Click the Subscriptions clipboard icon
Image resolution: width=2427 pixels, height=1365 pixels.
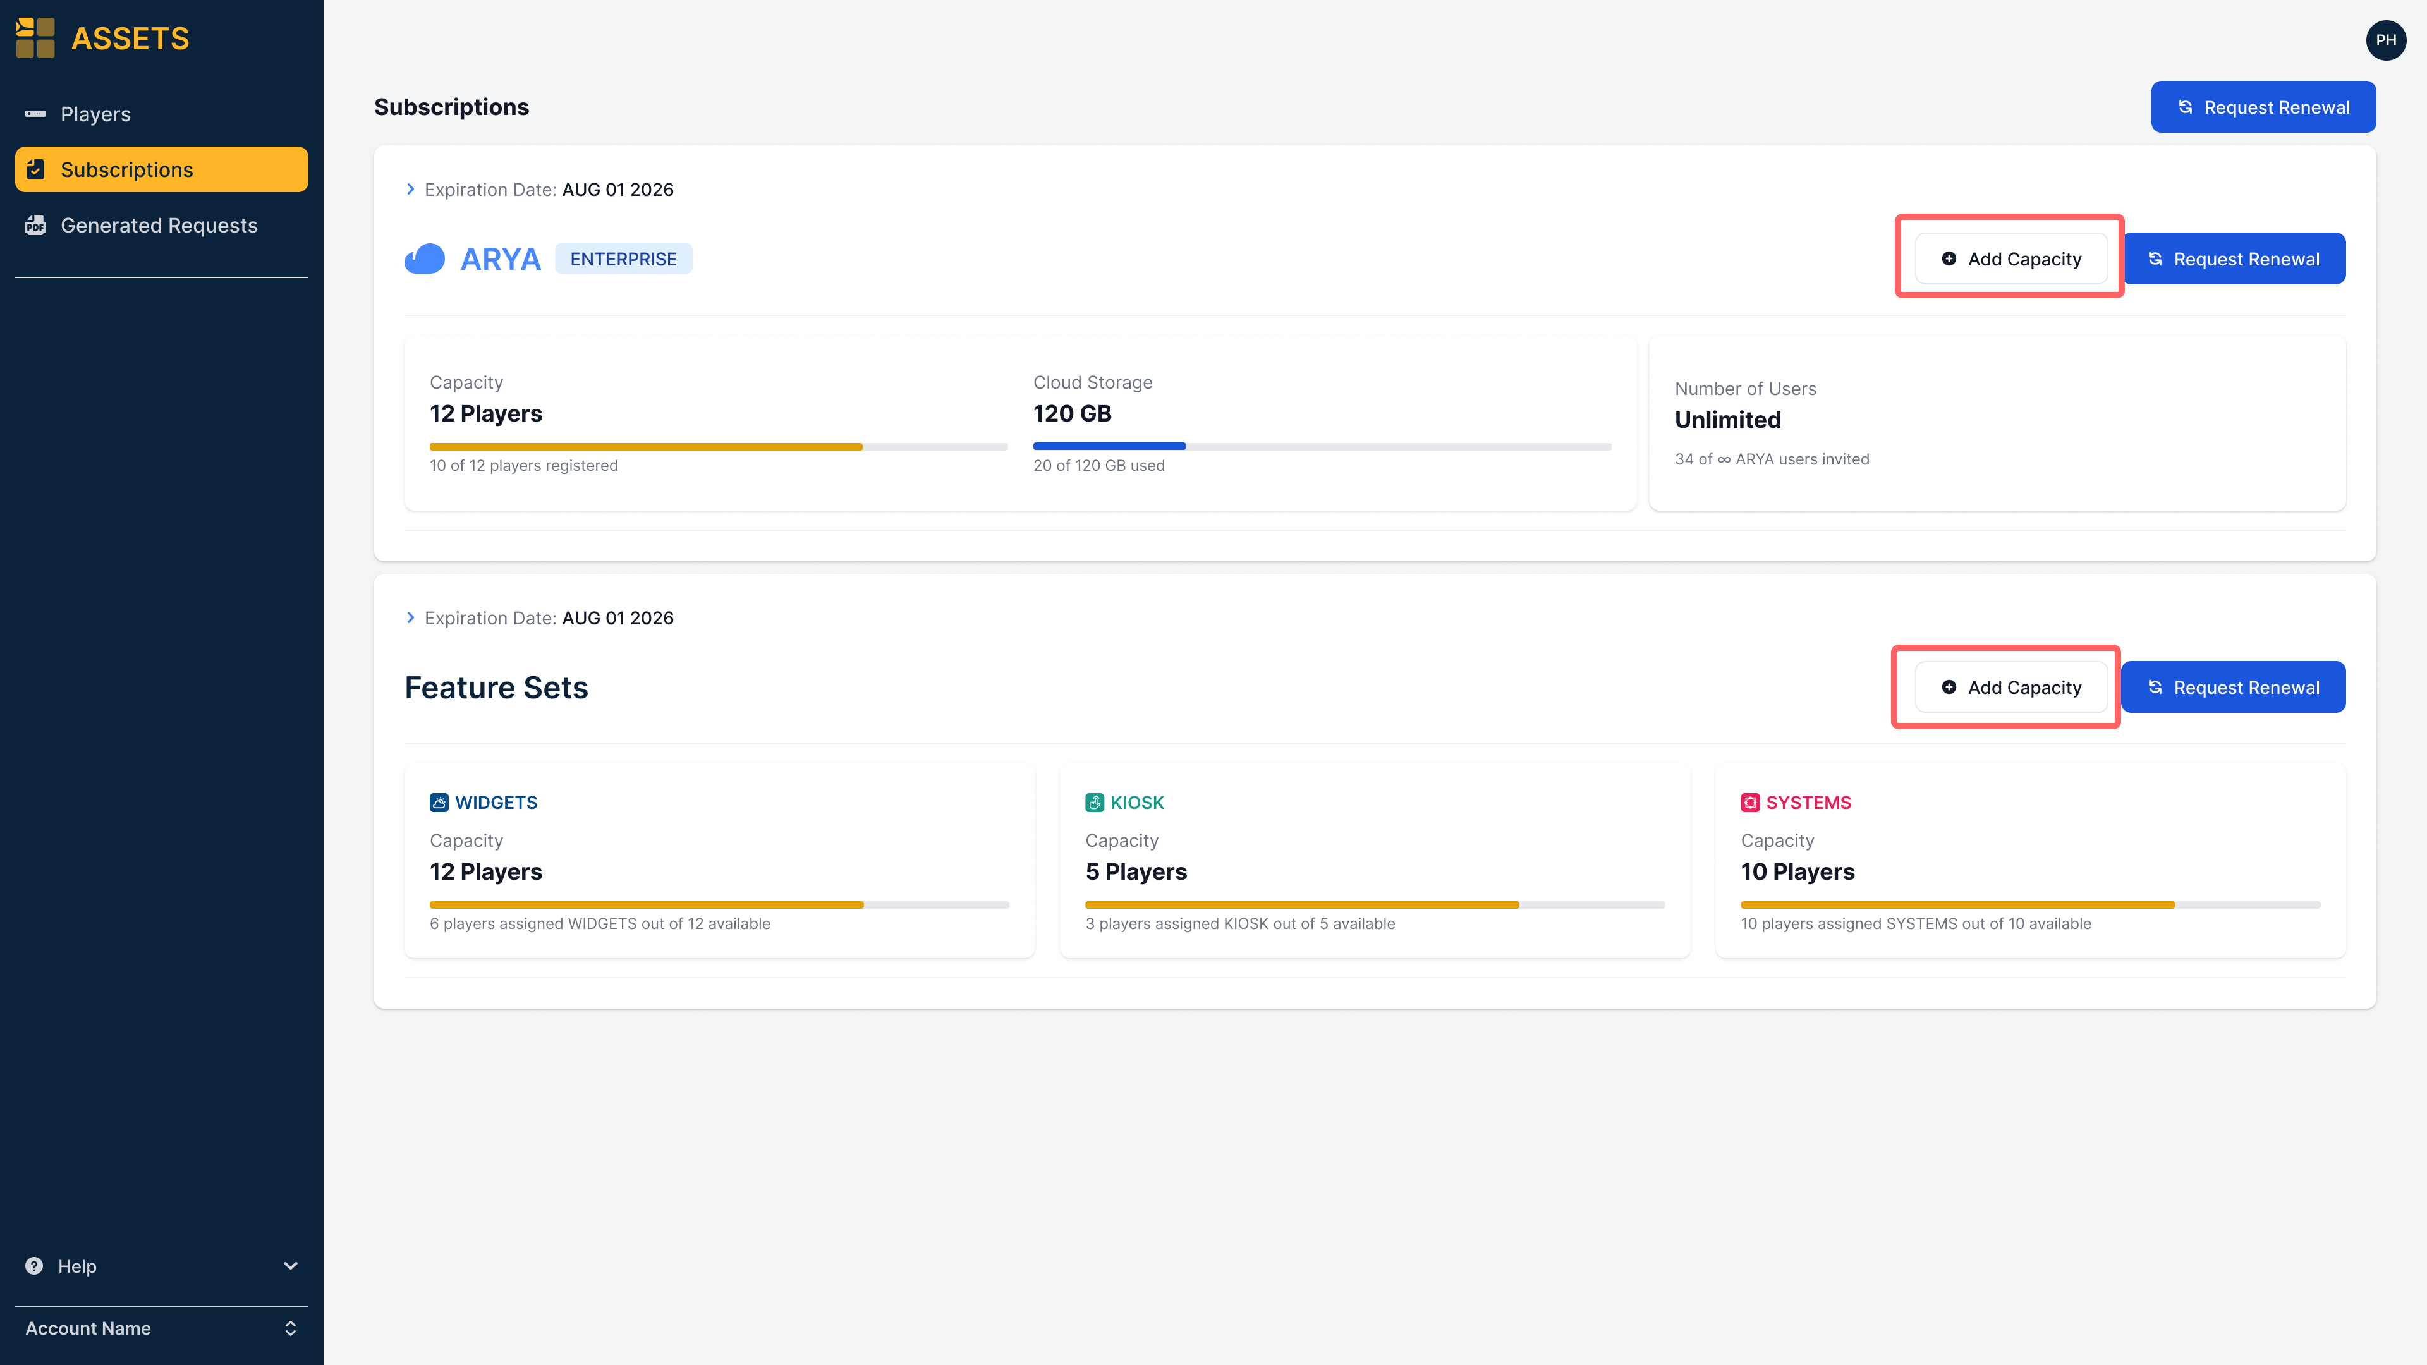36,169
